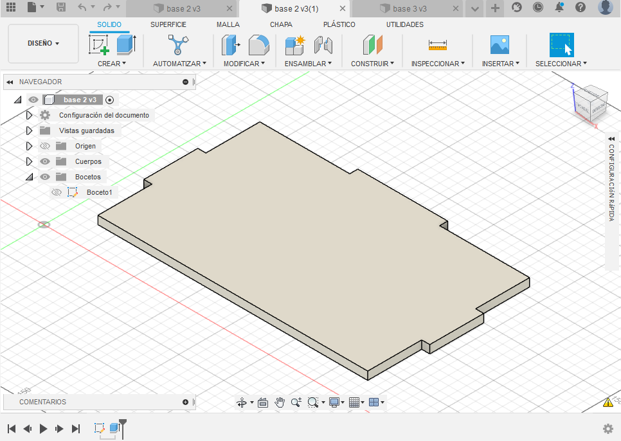
Task: Activate the selection tool icon
Action: [x=562, y=45]
